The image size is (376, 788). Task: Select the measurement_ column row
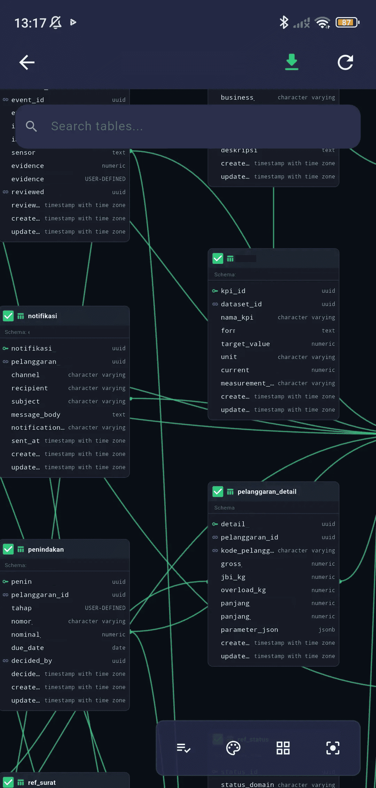tap(274, 383)
